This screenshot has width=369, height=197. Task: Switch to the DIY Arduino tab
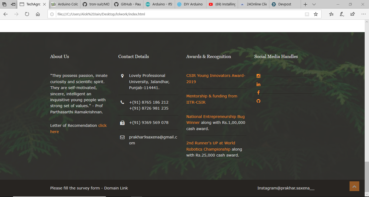190,4
